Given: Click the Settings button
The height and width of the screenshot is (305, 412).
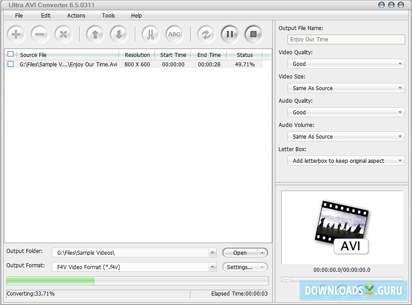Looking at the screenshot, I should [240, 267].
